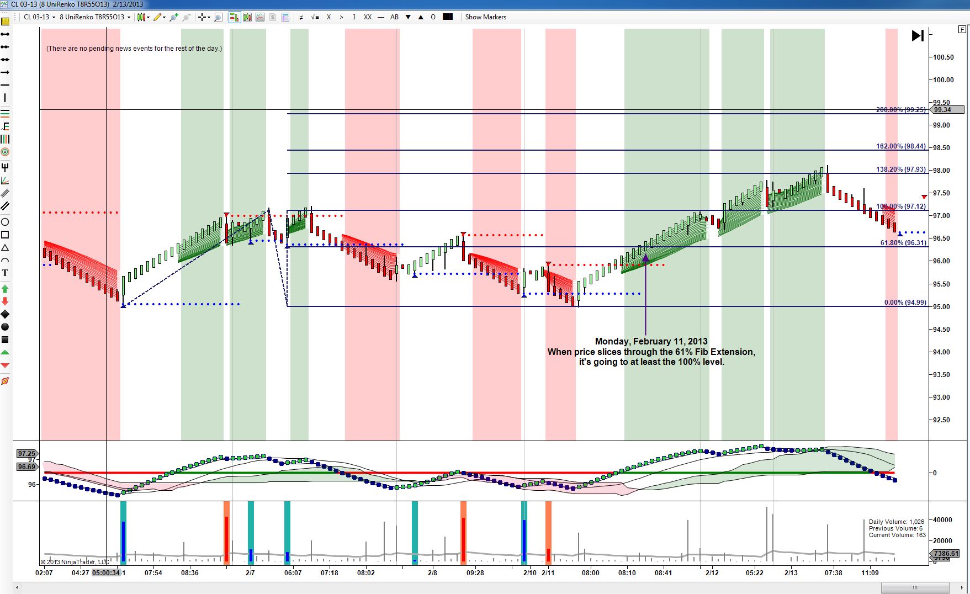Select the text annotation tool
970x594 pixels.
pyautogui.click(x=5, y=273)
